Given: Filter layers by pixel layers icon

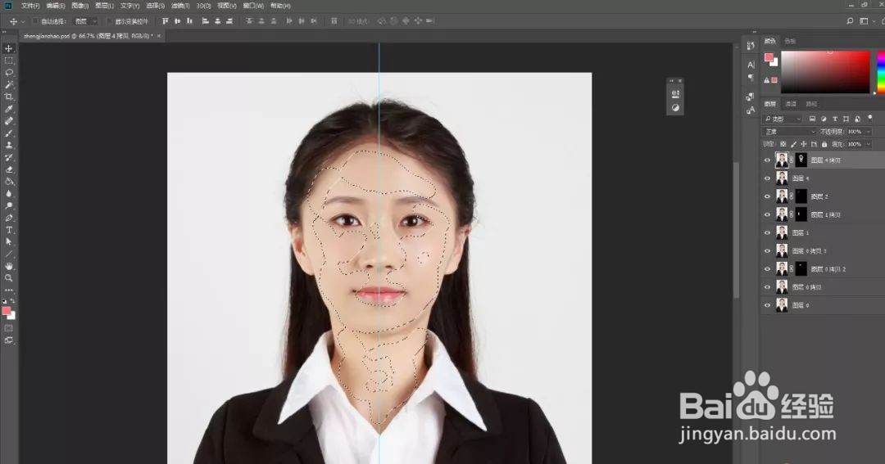Looking at the screenshot, I should (x=812, y=119).
